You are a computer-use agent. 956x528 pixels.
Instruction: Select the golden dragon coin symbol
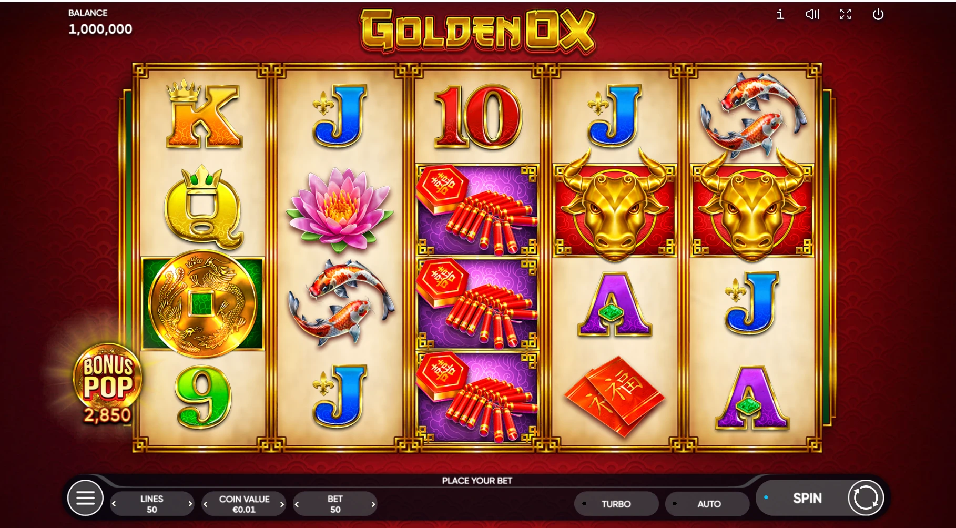(x=202, y=304)
